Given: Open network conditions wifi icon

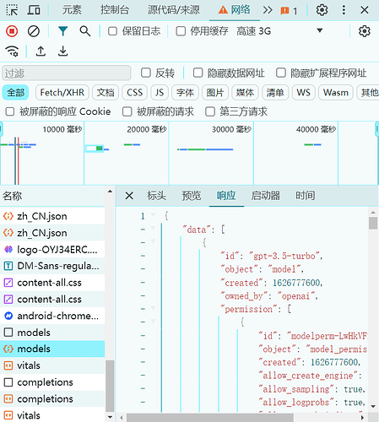Looking at the screenshot, I should (12, 51).
